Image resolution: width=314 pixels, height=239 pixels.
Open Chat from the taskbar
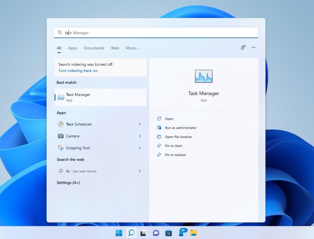click(156, 233)
